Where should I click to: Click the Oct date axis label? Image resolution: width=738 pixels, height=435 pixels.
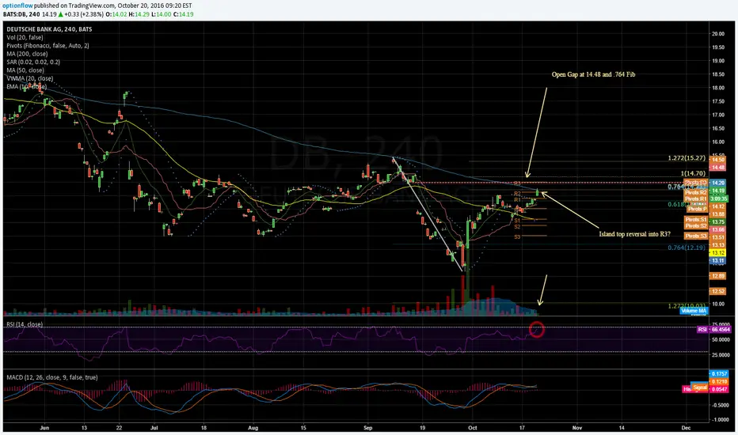(473, 428)
